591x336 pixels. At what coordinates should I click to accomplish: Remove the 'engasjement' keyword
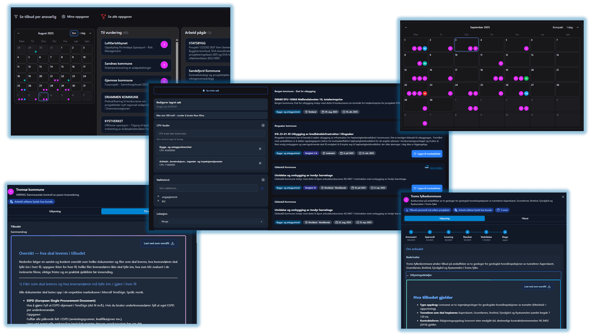[x=158, y=196]
